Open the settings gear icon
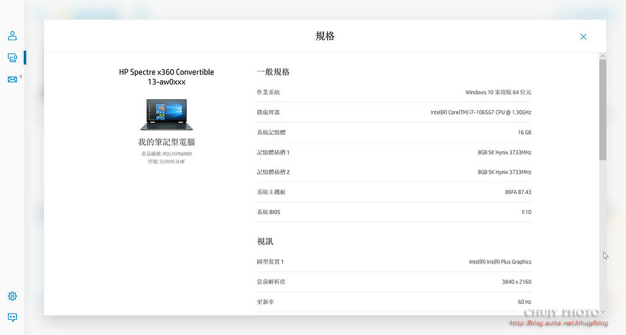Screen dimensions: 626x335 coord(12,296)
